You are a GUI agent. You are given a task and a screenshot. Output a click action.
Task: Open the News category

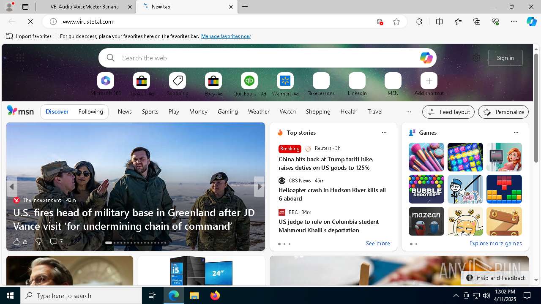click(x=125, y=111)
